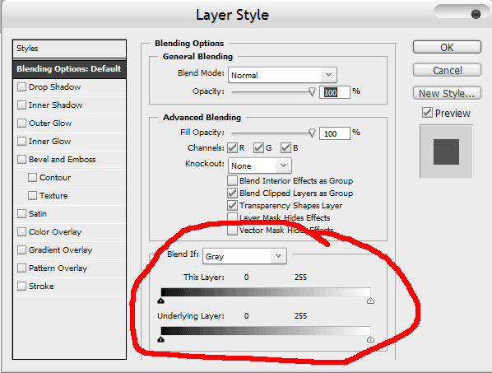Open the Color Overlay settings by its label

coord(55,232)
